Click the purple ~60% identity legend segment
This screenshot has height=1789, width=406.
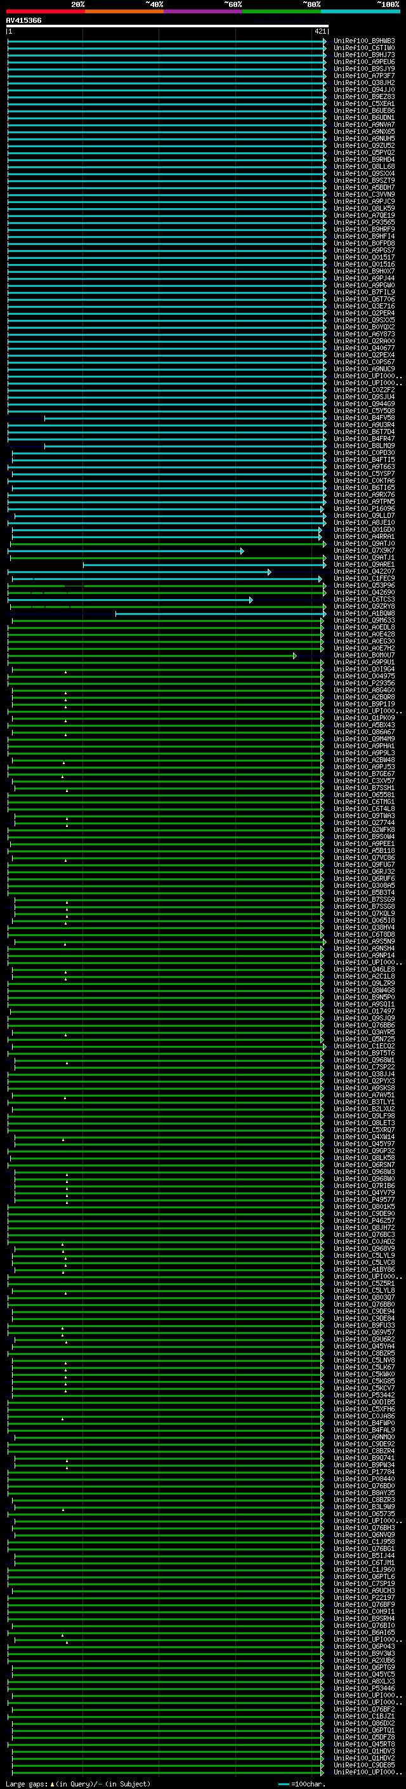click(x=202, y=11)
